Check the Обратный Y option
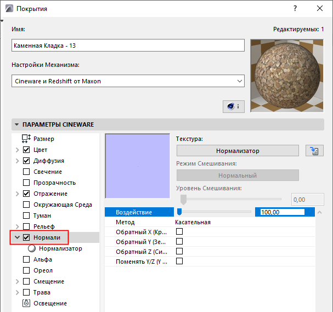The image size is (333, 312). pyautogui.click(x=179, y=241)
